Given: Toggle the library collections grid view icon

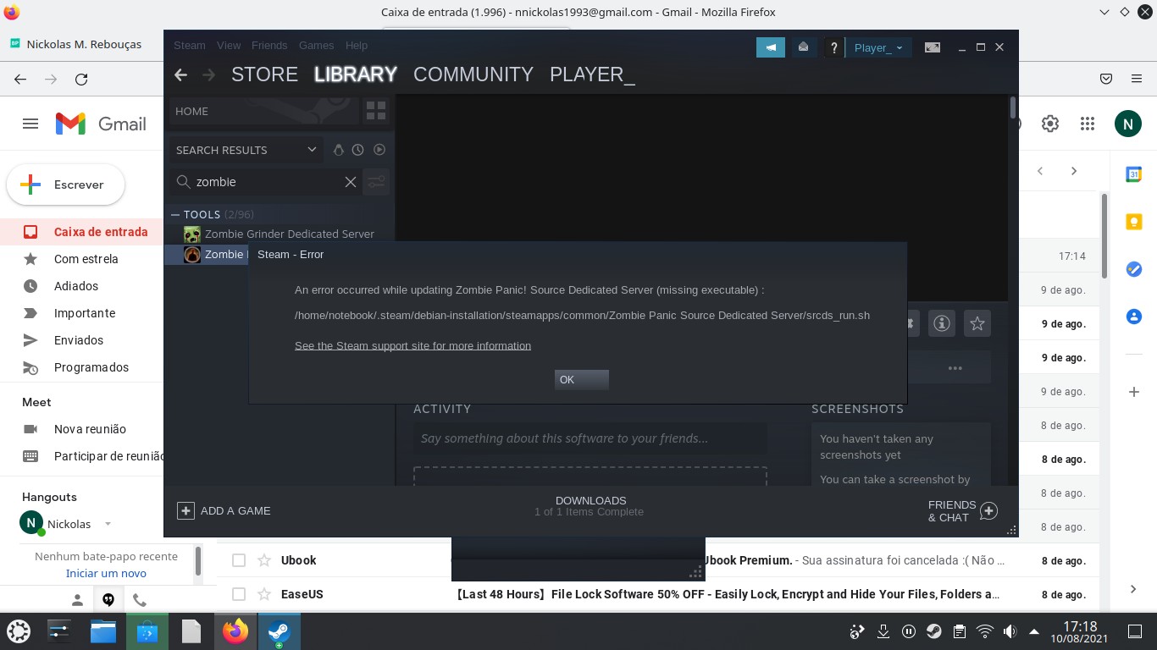Looking at the screenshot, I should pos(375,111).
